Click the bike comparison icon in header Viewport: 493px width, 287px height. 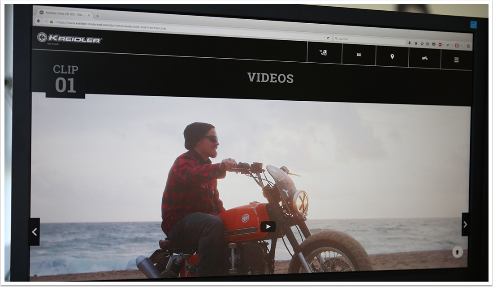[324, 52]
